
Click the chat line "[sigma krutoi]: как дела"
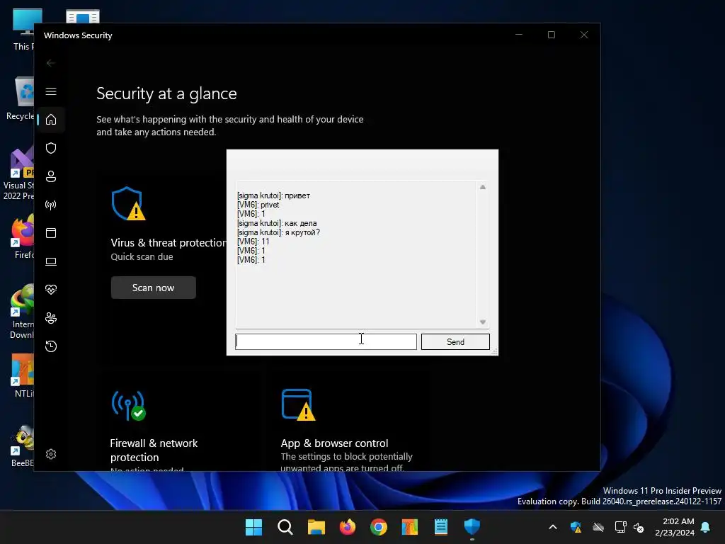coord(277,223)
